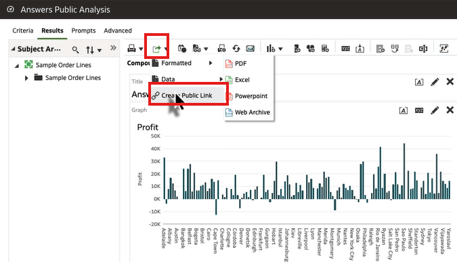Export as Excel
The width and height of the screenshot is (457, 262).
tap(249, 80)
